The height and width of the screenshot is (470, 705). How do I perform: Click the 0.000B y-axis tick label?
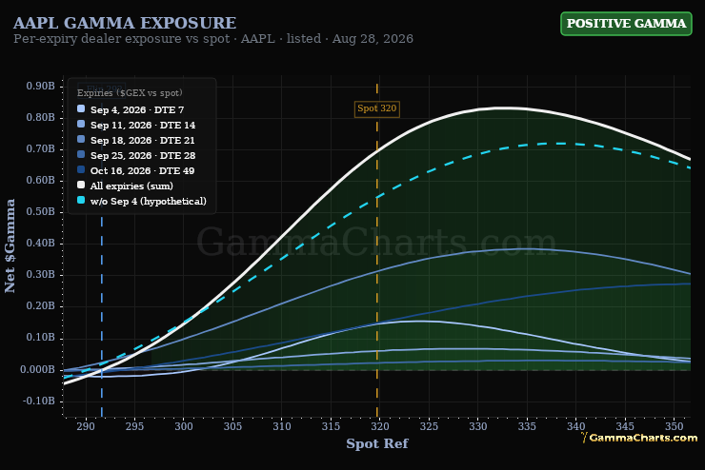(38, 369)
